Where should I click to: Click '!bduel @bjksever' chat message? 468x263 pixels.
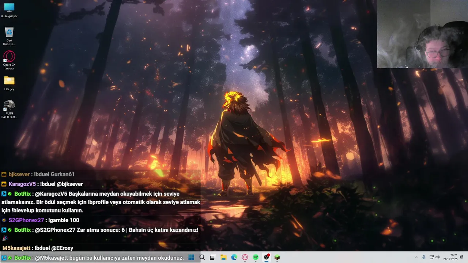[x=61, y=184]
